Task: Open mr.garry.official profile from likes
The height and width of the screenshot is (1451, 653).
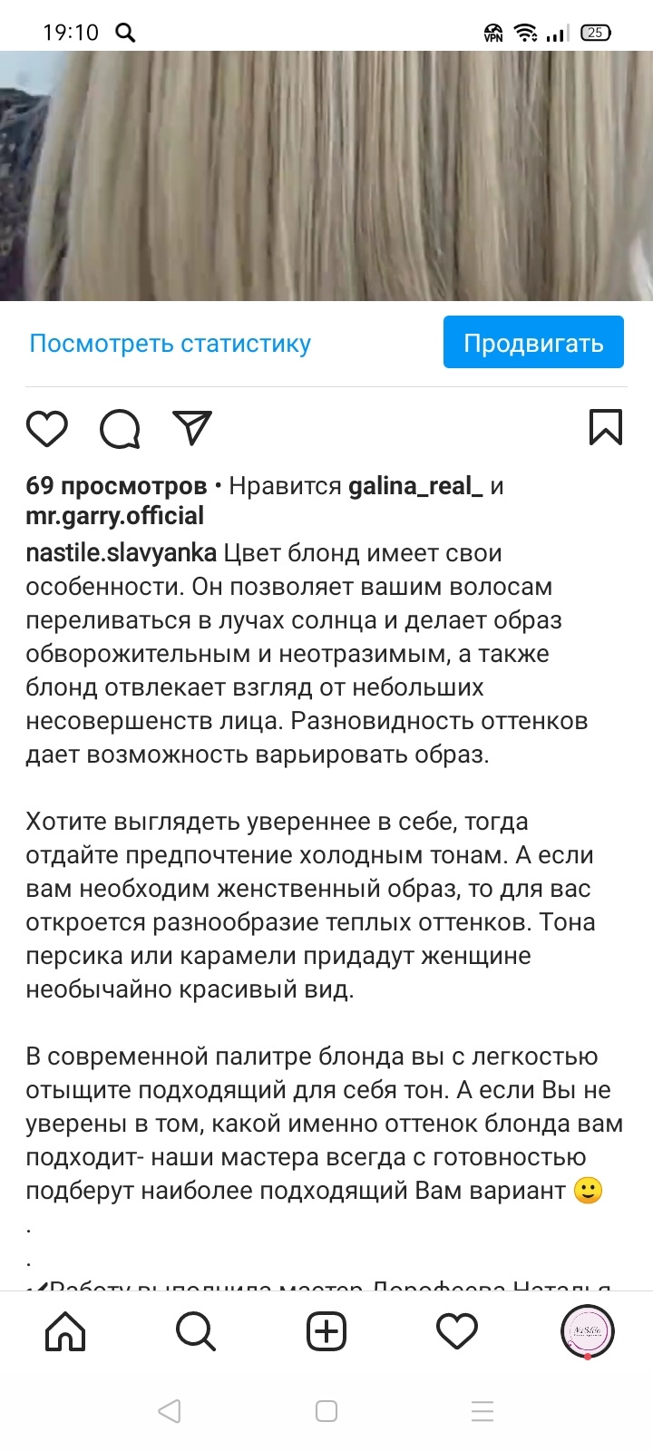Action: pos(115,516)
